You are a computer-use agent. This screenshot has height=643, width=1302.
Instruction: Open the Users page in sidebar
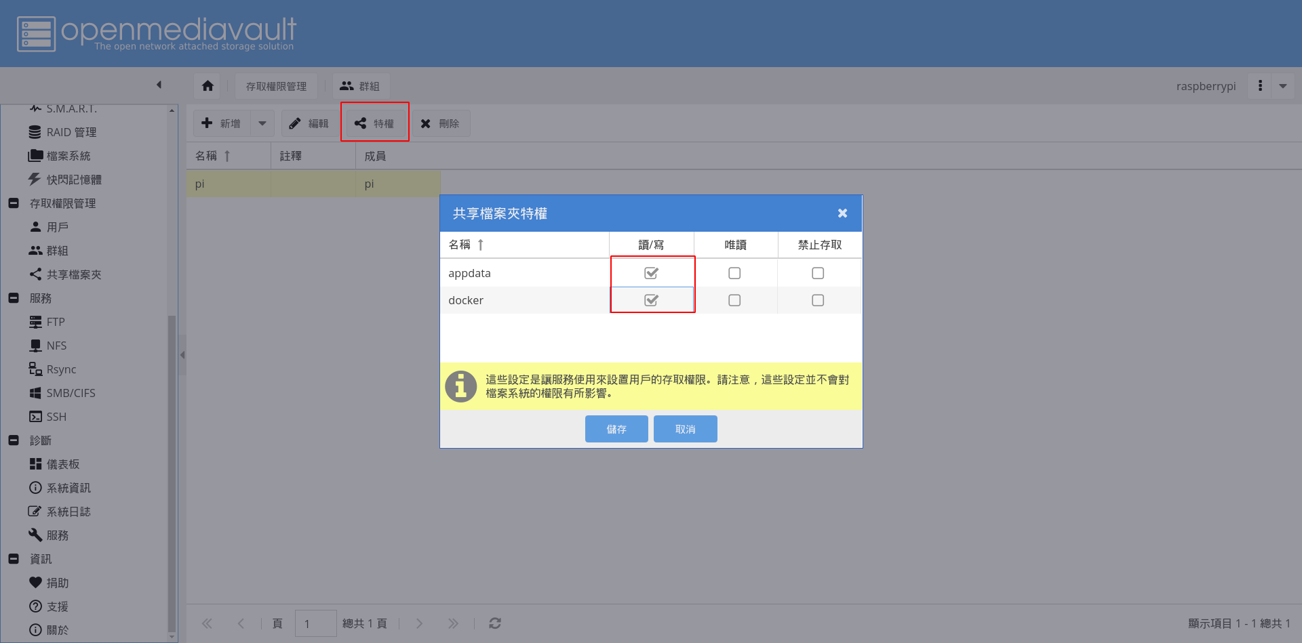57,227
